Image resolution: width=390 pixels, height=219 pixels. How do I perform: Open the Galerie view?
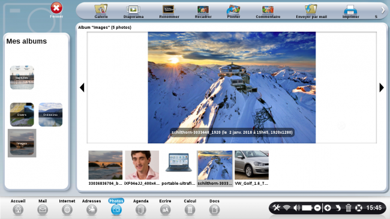(x=101, y=11)
